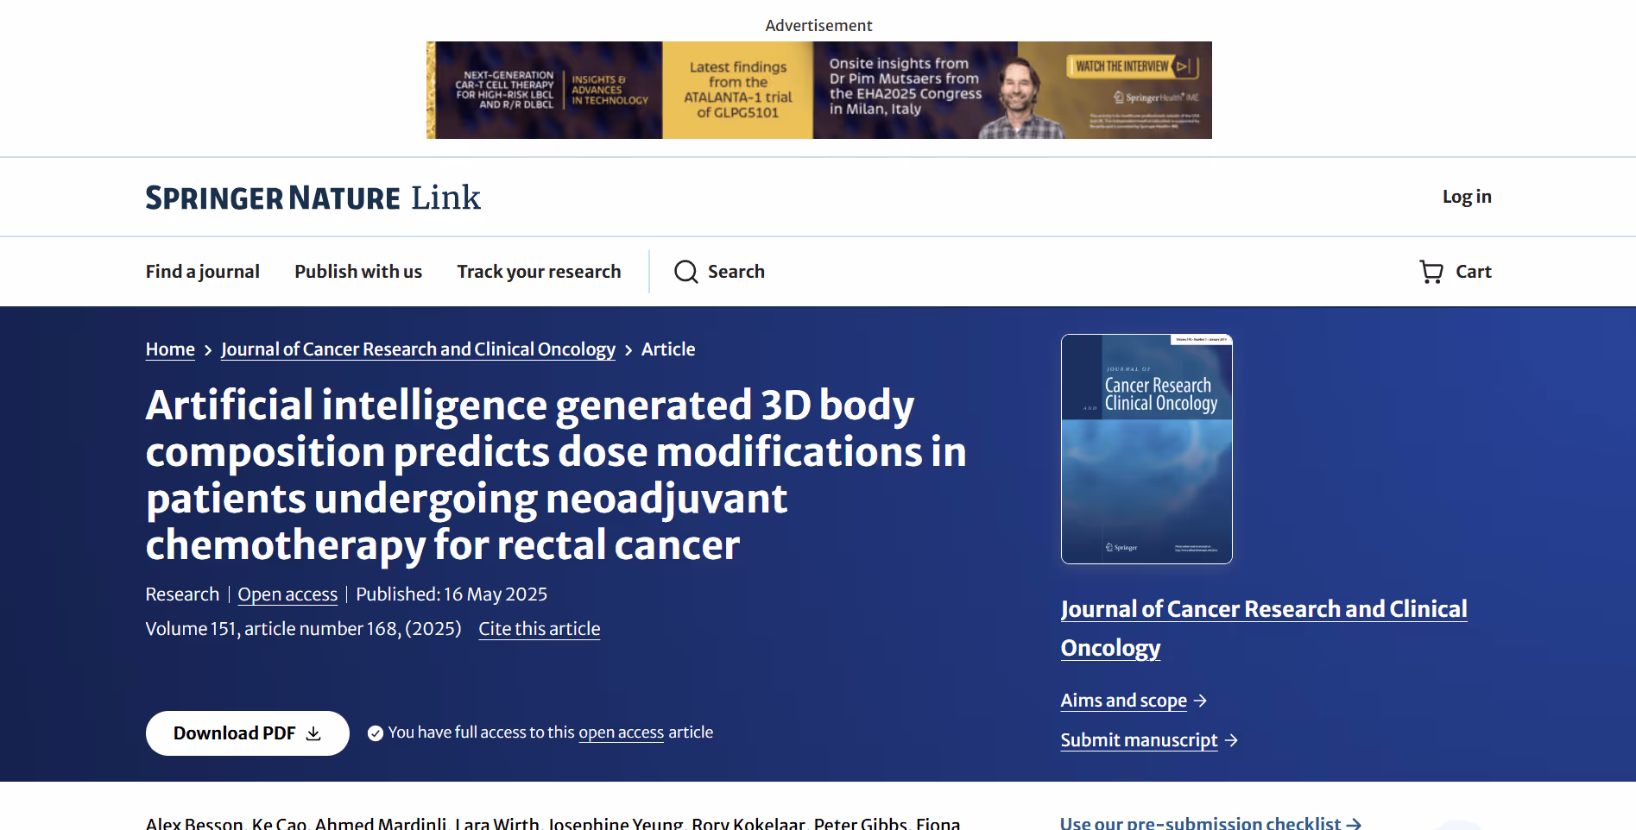Click the arrow next to Aims and scope
The image size is (1636, 830).
tap(1200, 701)
